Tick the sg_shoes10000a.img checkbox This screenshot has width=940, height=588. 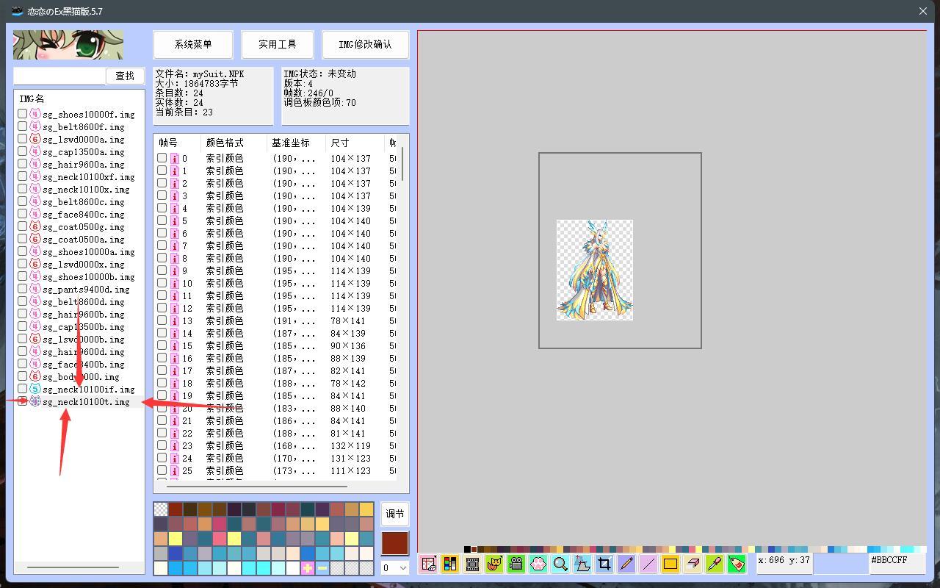tap(23, 251)
